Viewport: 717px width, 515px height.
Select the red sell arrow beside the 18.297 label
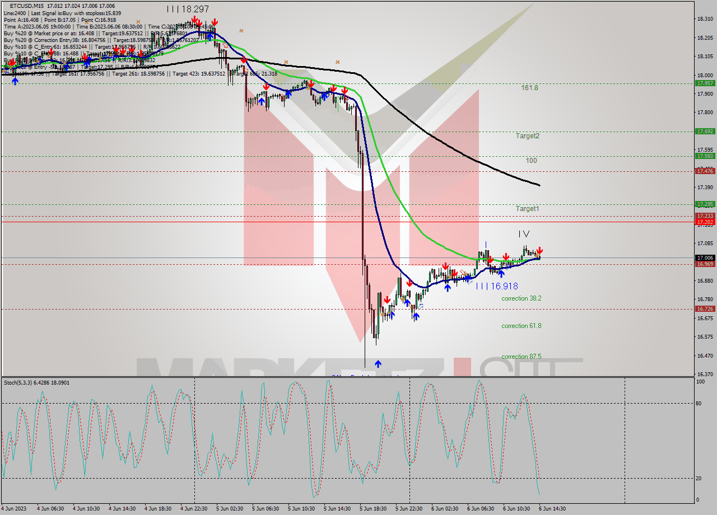[195, 20]
